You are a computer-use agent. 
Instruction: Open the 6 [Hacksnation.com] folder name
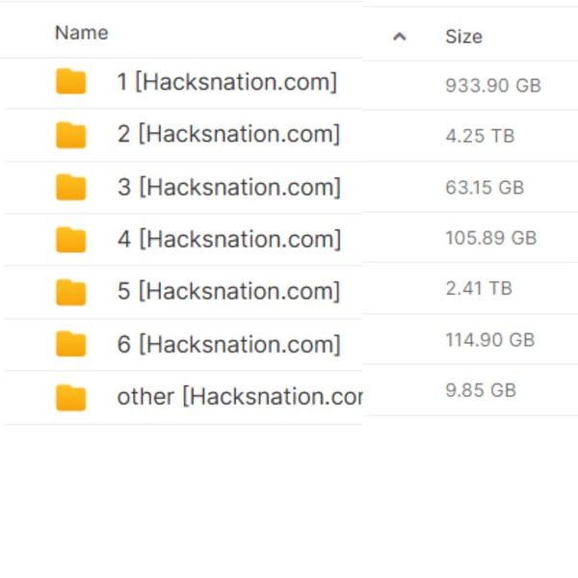click(229, 343)
